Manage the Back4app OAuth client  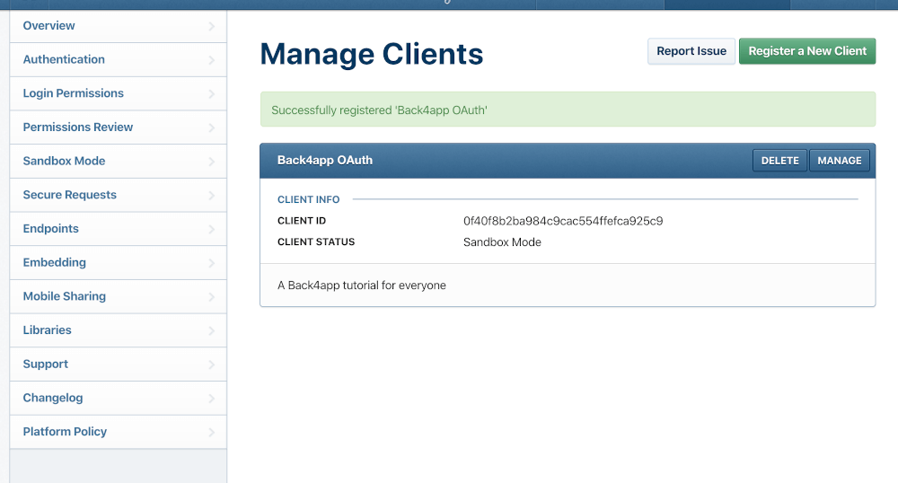pos(839,161)
